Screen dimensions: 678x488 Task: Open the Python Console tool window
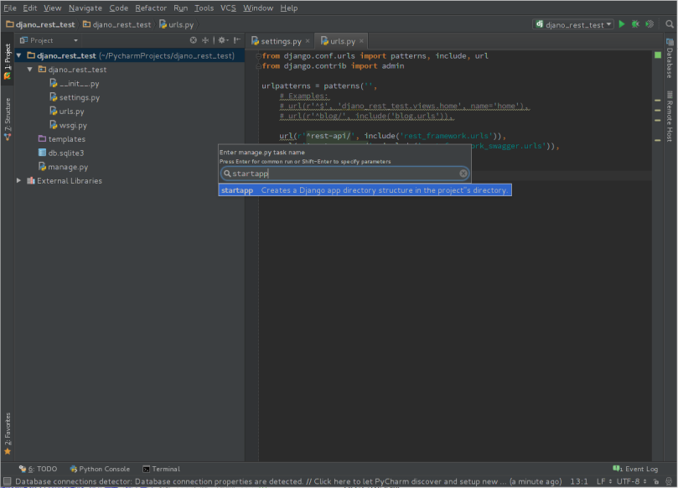100,469
